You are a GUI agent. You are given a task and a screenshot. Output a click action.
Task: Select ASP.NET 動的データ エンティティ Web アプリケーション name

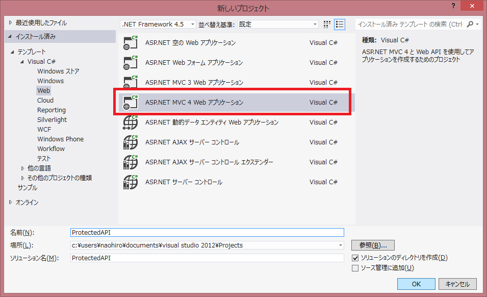point(212,122)
